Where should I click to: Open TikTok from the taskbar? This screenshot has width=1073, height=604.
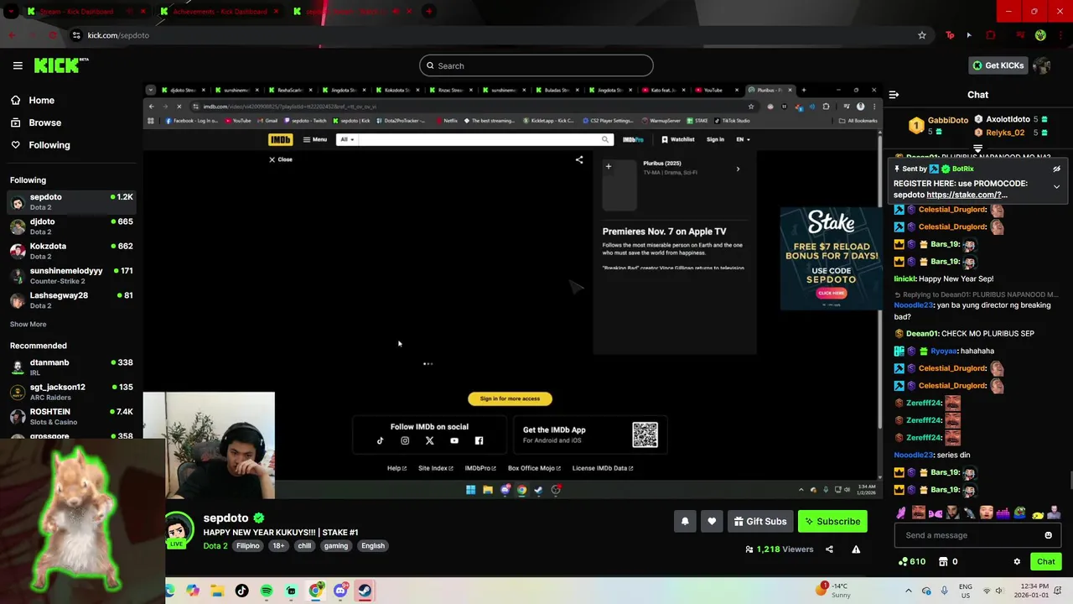[241, 591]
